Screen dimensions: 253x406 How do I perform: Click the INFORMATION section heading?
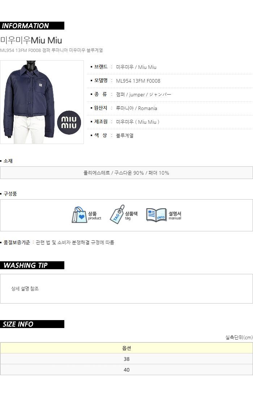[32, 26]
